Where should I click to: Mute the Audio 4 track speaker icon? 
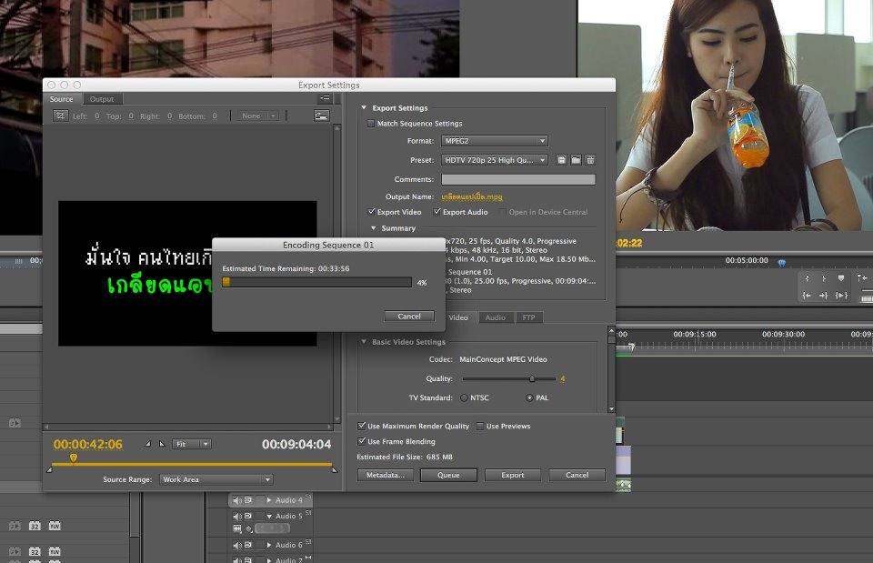pyautogui.click(x=236, y=500)
